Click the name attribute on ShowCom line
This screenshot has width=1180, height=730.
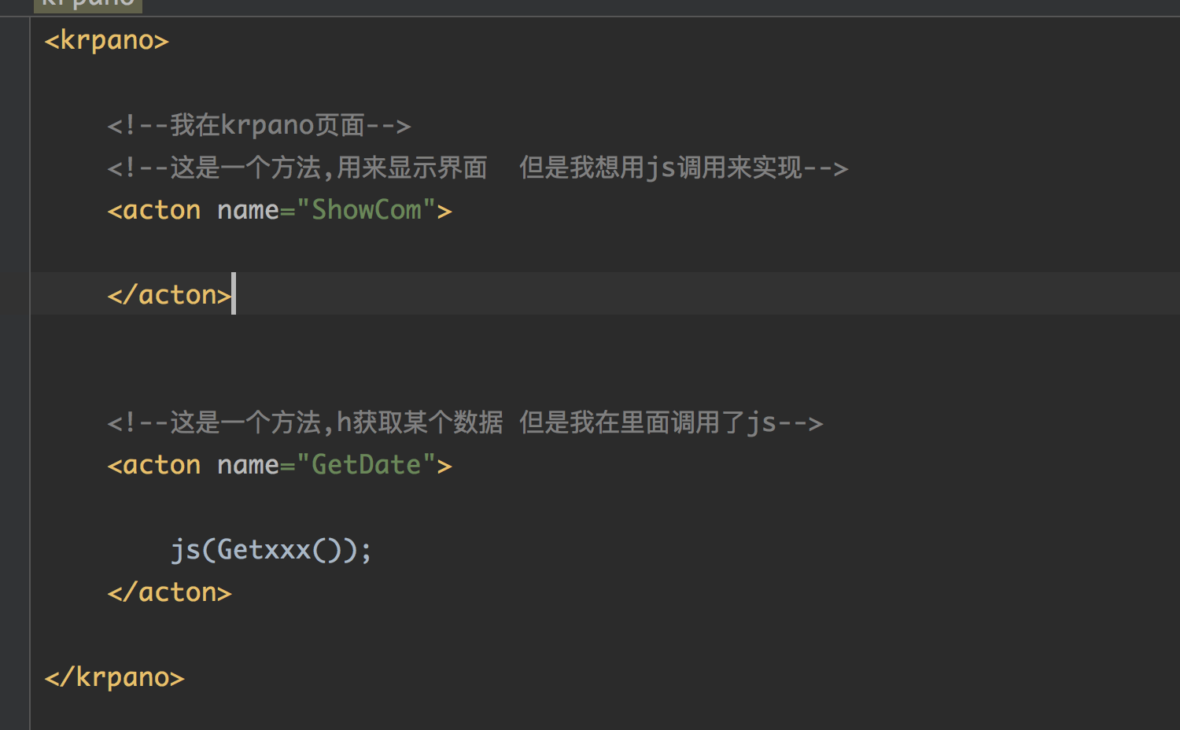(247, 210)
